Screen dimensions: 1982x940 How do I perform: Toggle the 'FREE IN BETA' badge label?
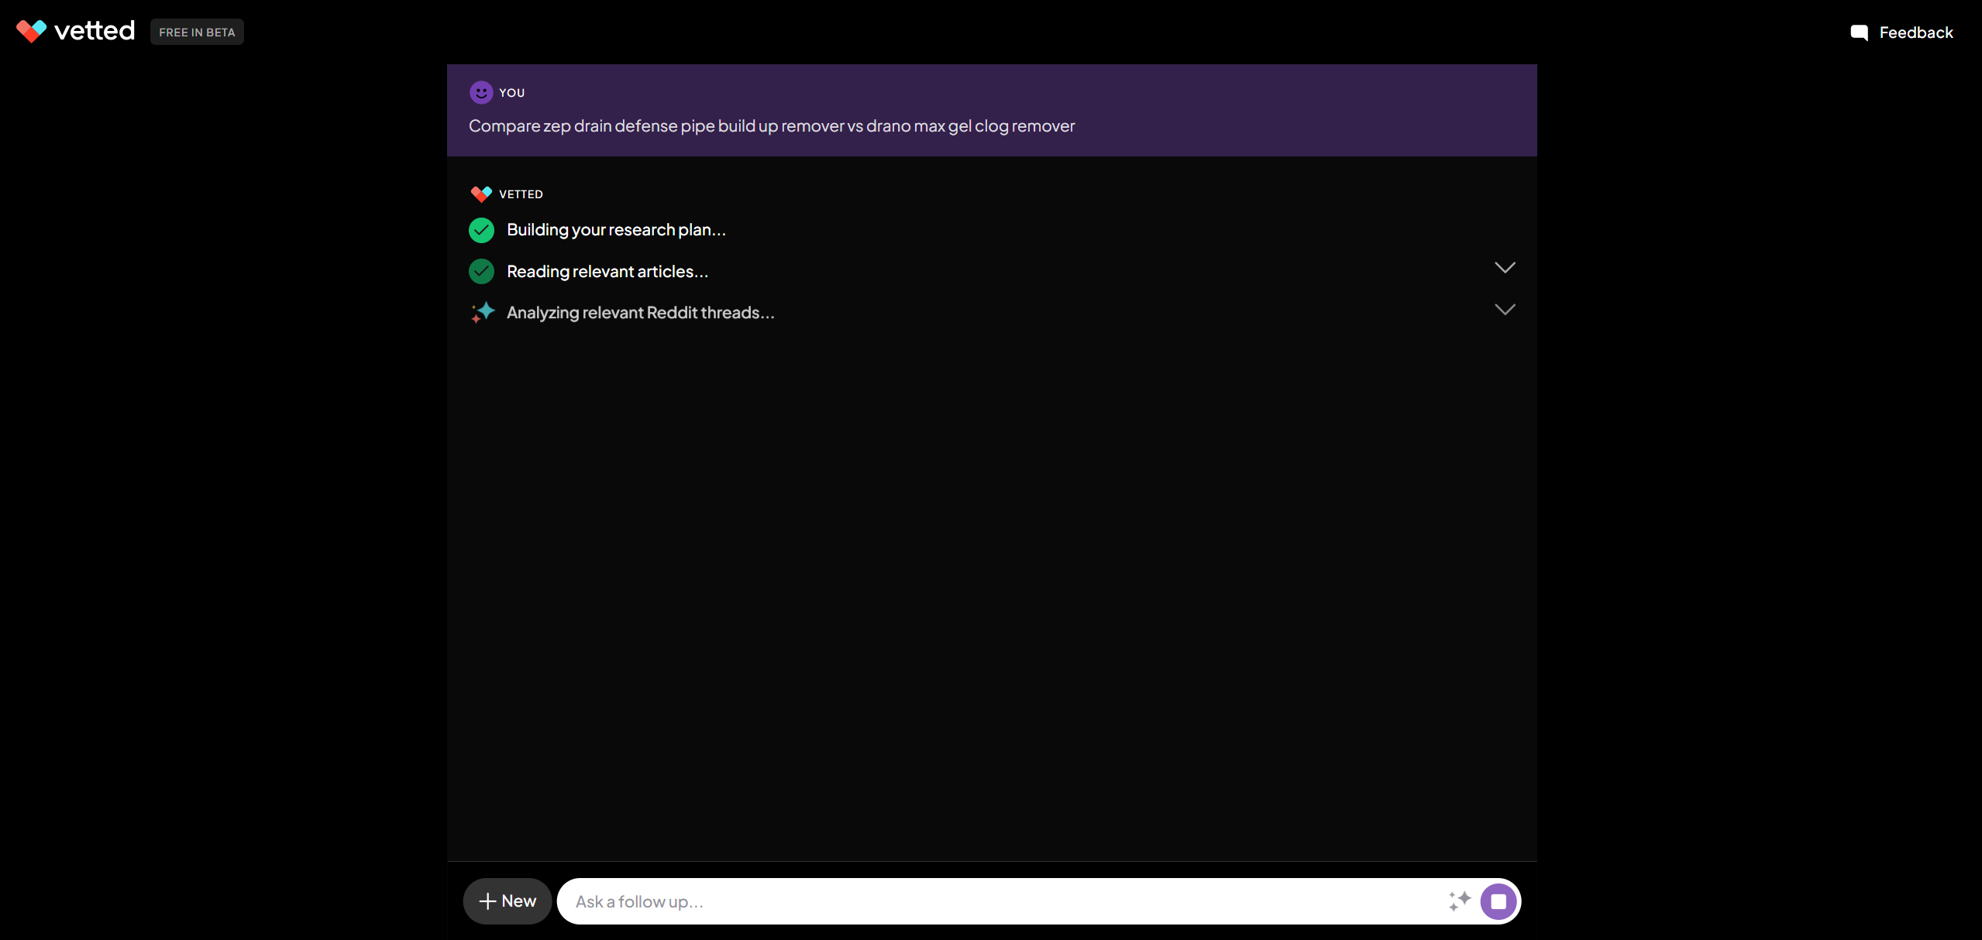[x=196, y=32]
